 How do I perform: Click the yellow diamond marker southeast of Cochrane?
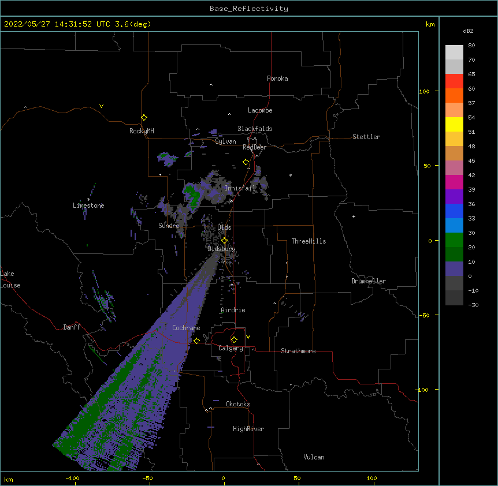point(196,341)
